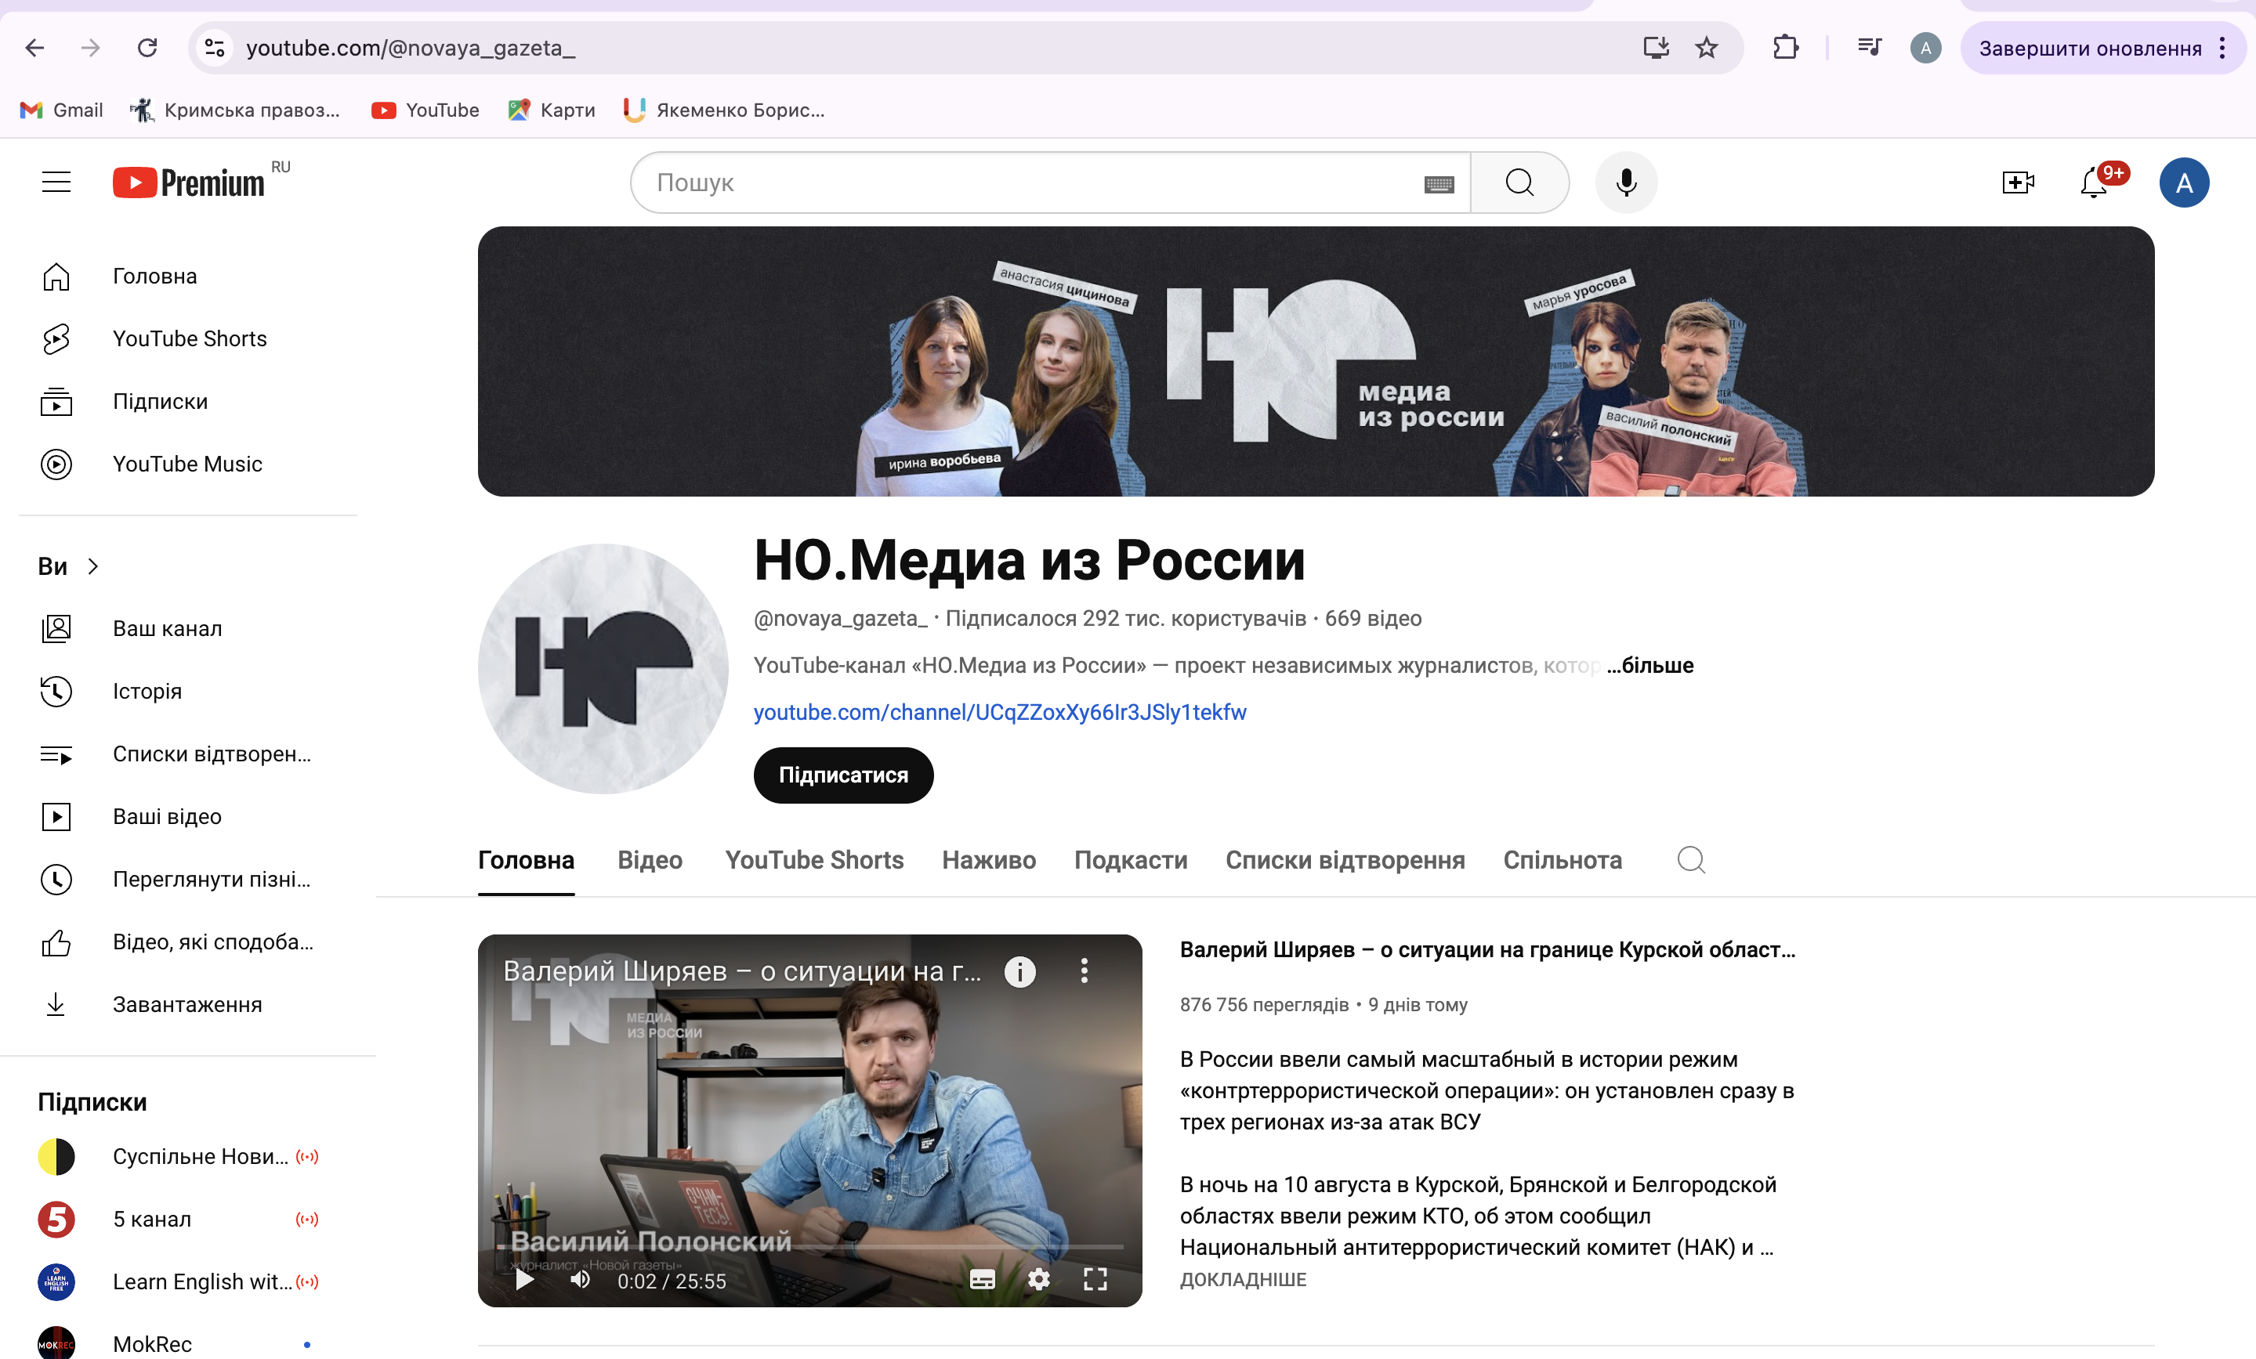Open browser extensions puzzle icon
Screen dimensions: 2256x1359
point(1785,48)
